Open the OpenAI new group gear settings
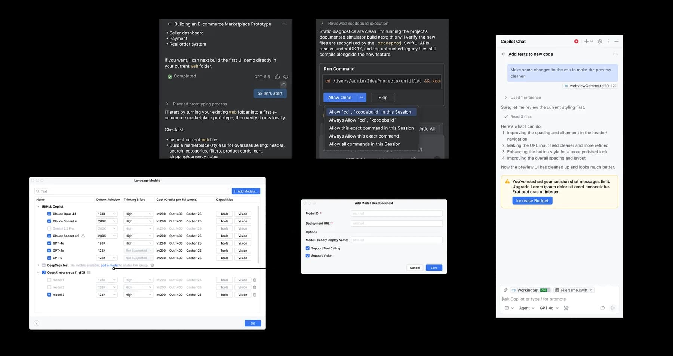This screenshot has width=673, height=356. coord(89,273)
